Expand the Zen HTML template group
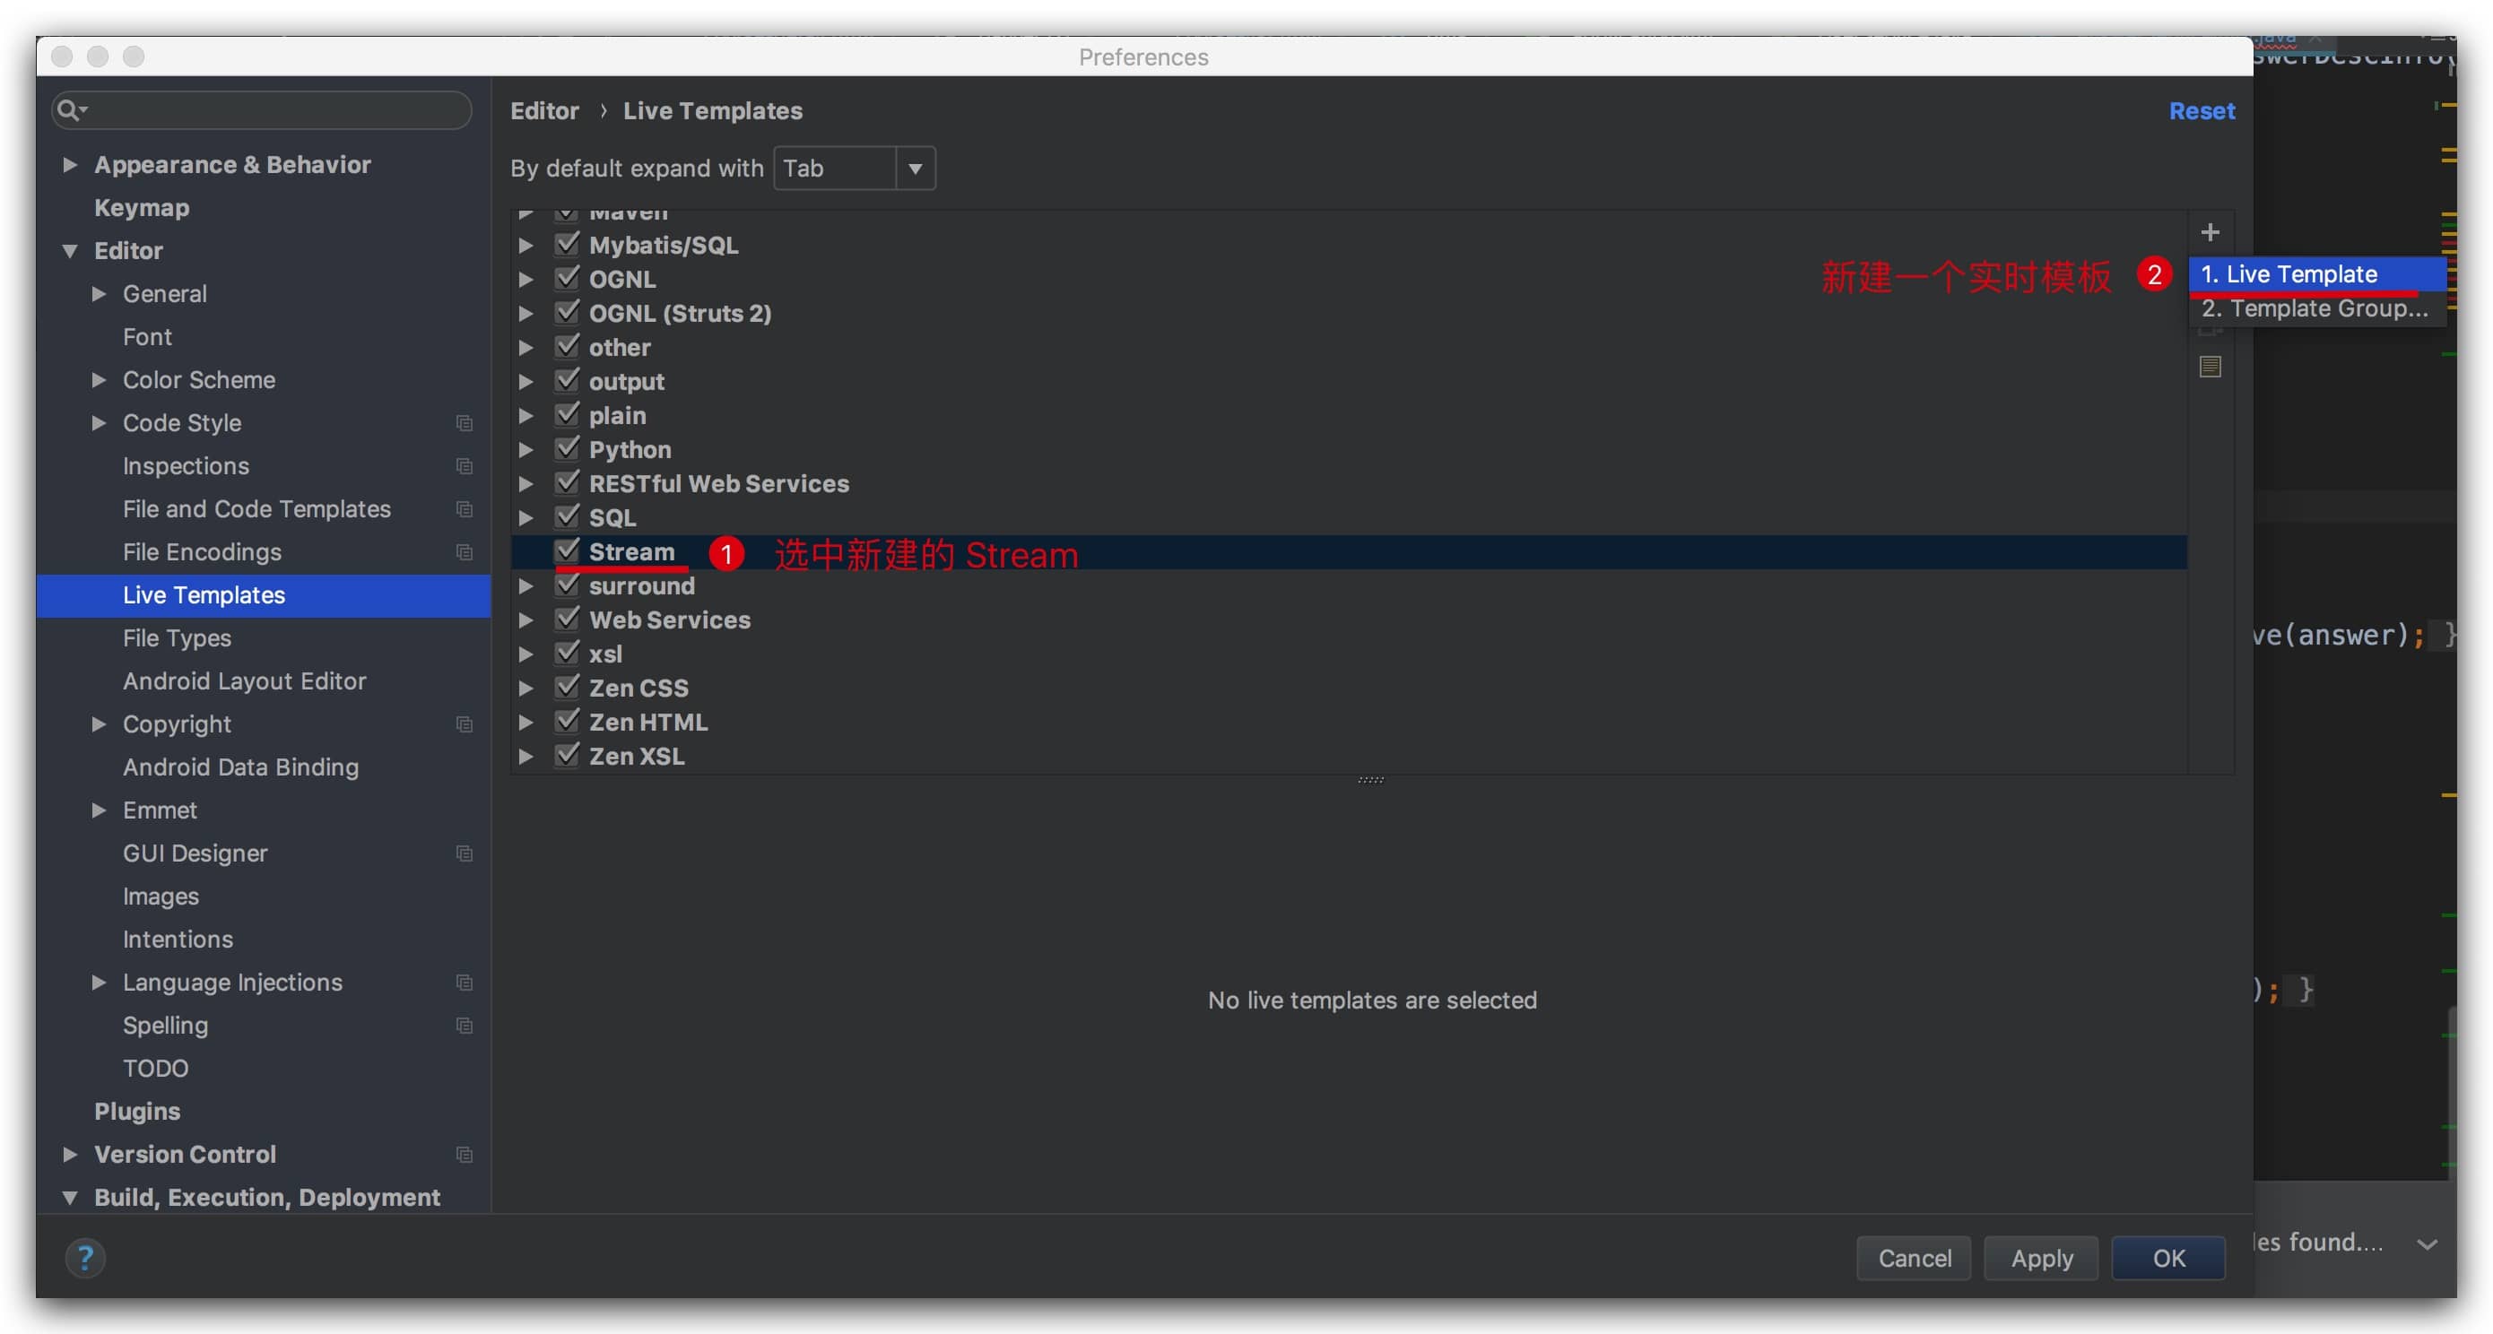2493x1334 pixels. [526, 723]
